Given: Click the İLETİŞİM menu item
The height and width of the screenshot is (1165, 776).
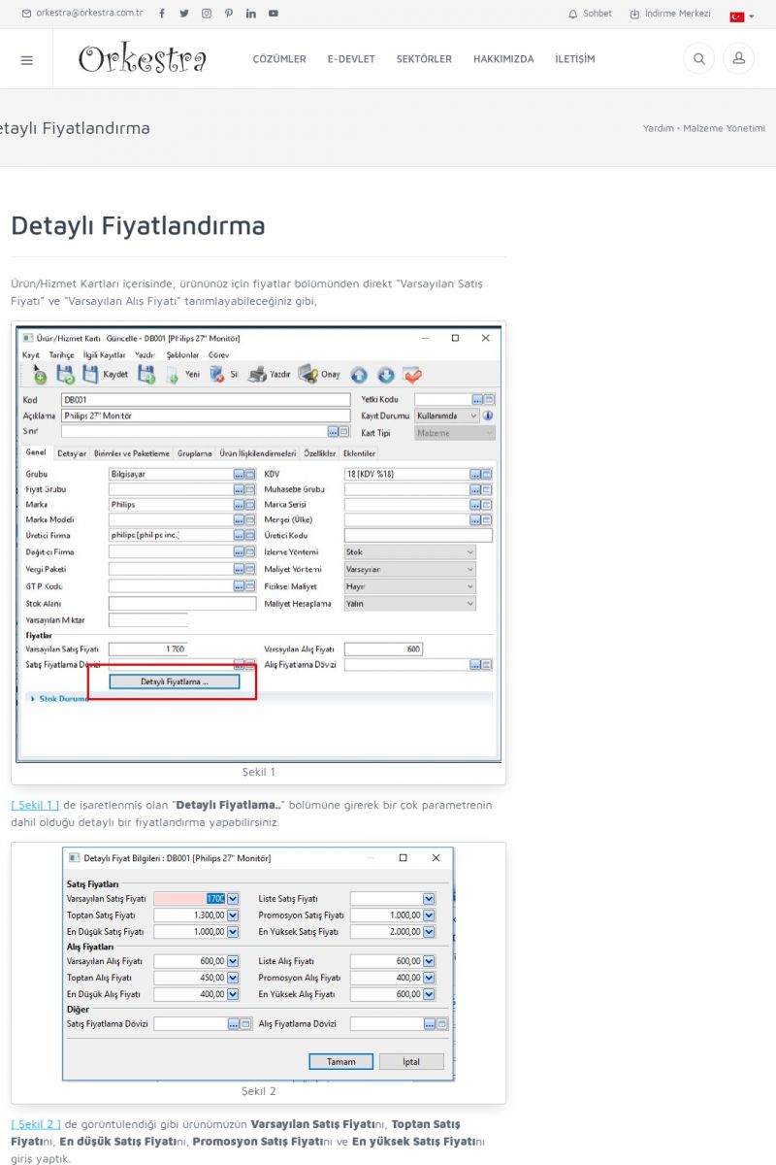Looking at the screenshot, I should pos(575,59).
